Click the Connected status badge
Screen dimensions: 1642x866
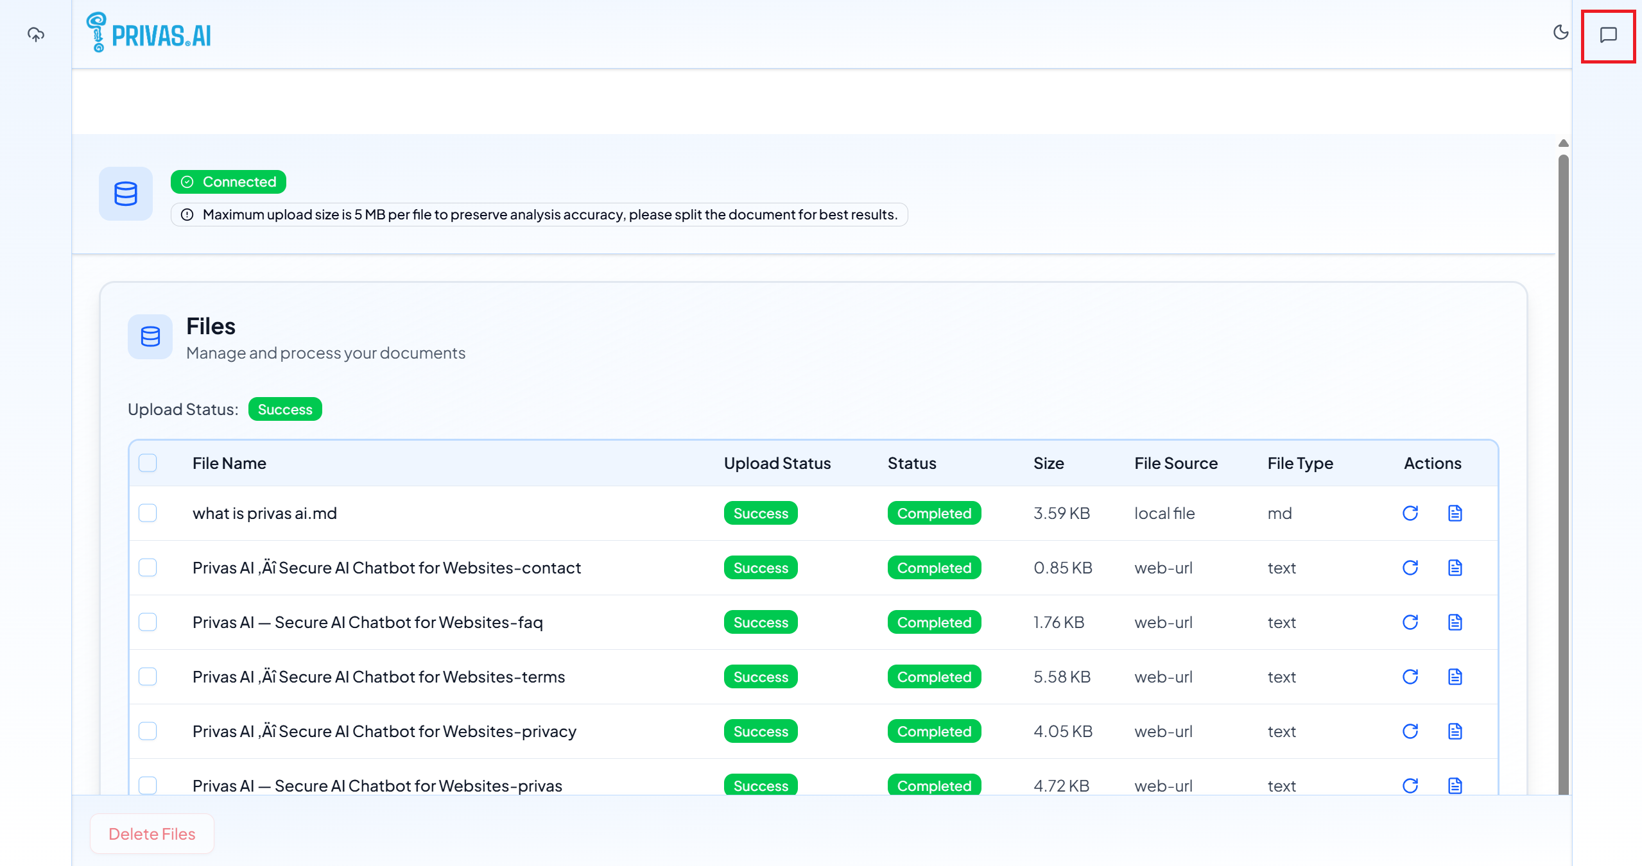[229, 182]
